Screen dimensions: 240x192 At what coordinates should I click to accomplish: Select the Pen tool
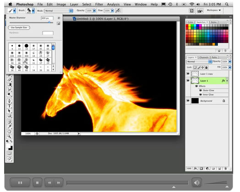click(x=9, y=101)
